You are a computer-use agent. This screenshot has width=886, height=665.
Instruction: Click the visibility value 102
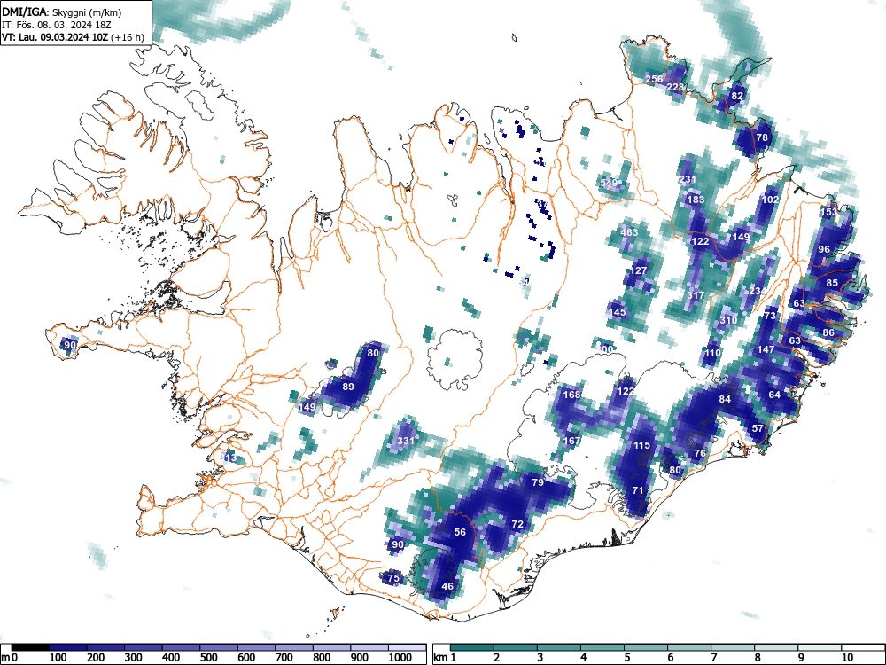coord(770,199)
